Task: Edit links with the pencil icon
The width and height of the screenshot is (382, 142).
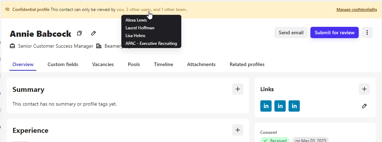Action: [x=364, y=106]
